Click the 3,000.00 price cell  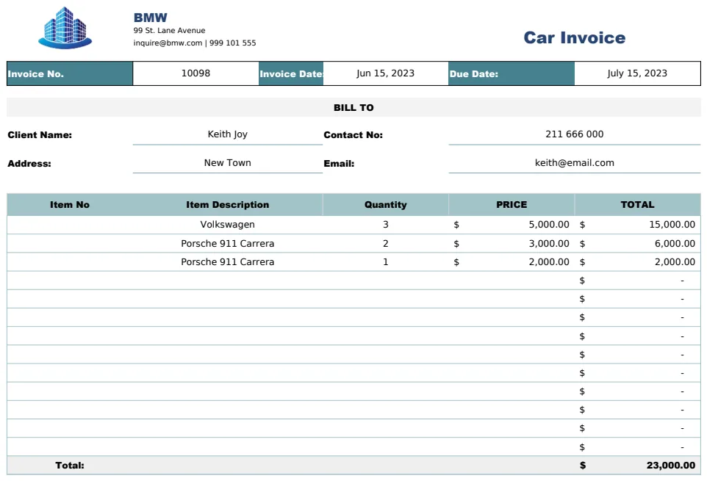coord(512,244)
